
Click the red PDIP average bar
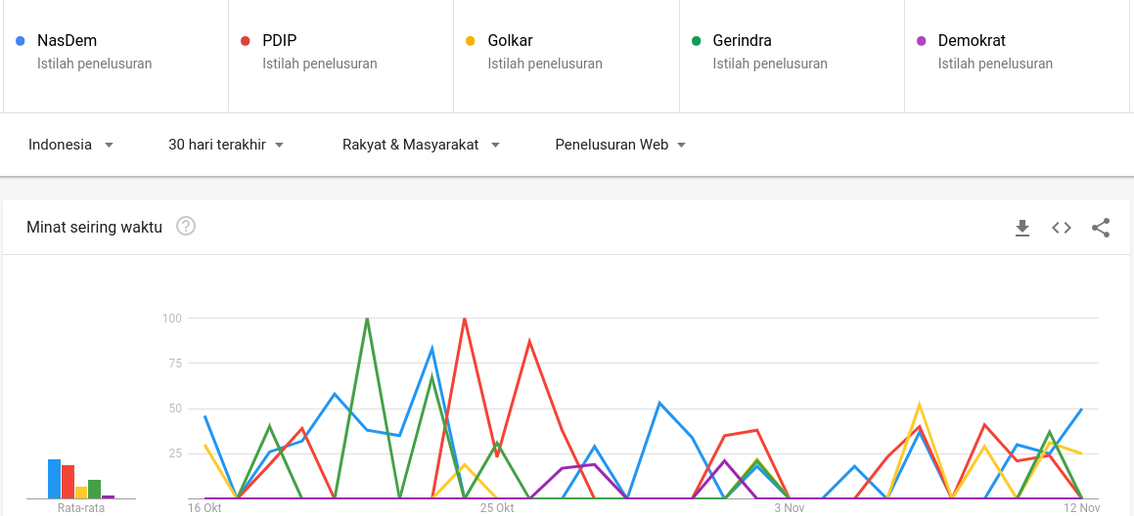(x=68, y=482)
